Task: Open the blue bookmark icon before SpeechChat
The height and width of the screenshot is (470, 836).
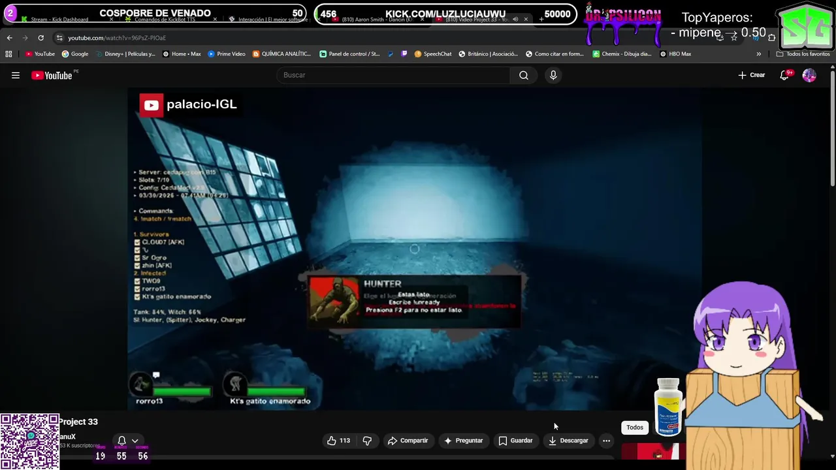Action: (x=391, y=54)
